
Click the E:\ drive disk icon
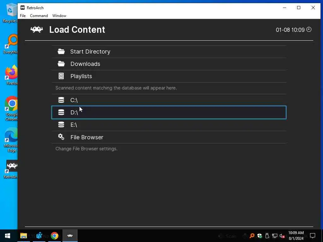click(x=61, y=124)
